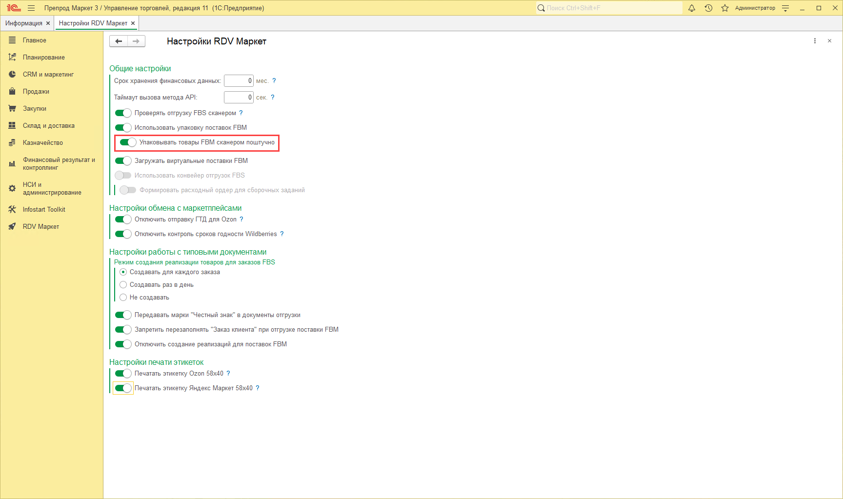Select Создавать раз в день radio
The height and width of the screenshot is (499, 843).
pyautogui.click(x=123, y=284)
